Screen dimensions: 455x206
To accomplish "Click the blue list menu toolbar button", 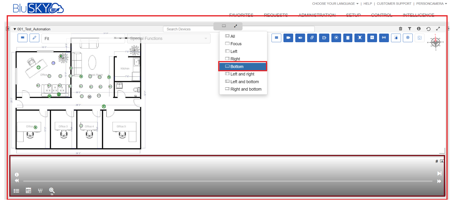I will click(276, 38).
